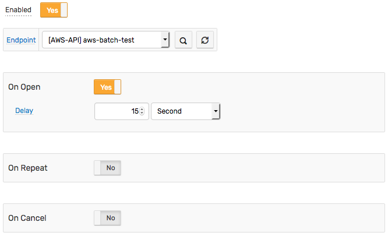Open the Endpoint link
Viewport: 388px width, 236px height.
coord(21,40)
